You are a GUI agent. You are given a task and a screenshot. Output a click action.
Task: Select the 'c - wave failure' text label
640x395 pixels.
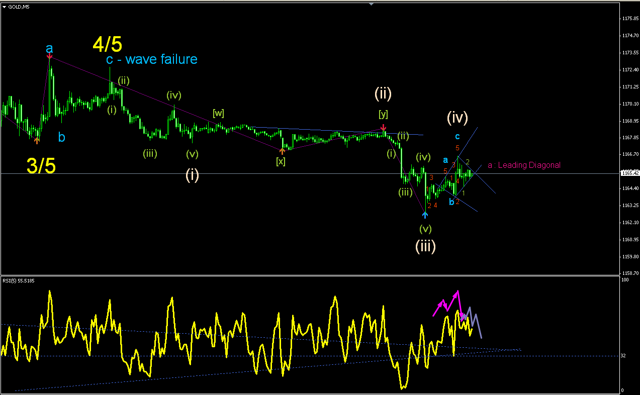[152, 59]
